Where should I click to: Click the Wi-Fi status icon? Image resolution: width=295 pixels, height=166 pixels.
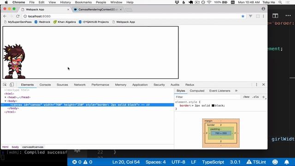pos(209,2)
